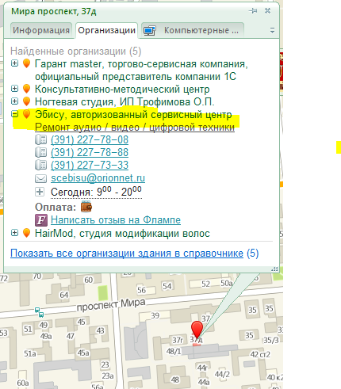Image resolution: width=341 pixels, height=389 pixels.
Task: Click the wallet payment icon
Action: pyautogui.click(x=86, y=207)
